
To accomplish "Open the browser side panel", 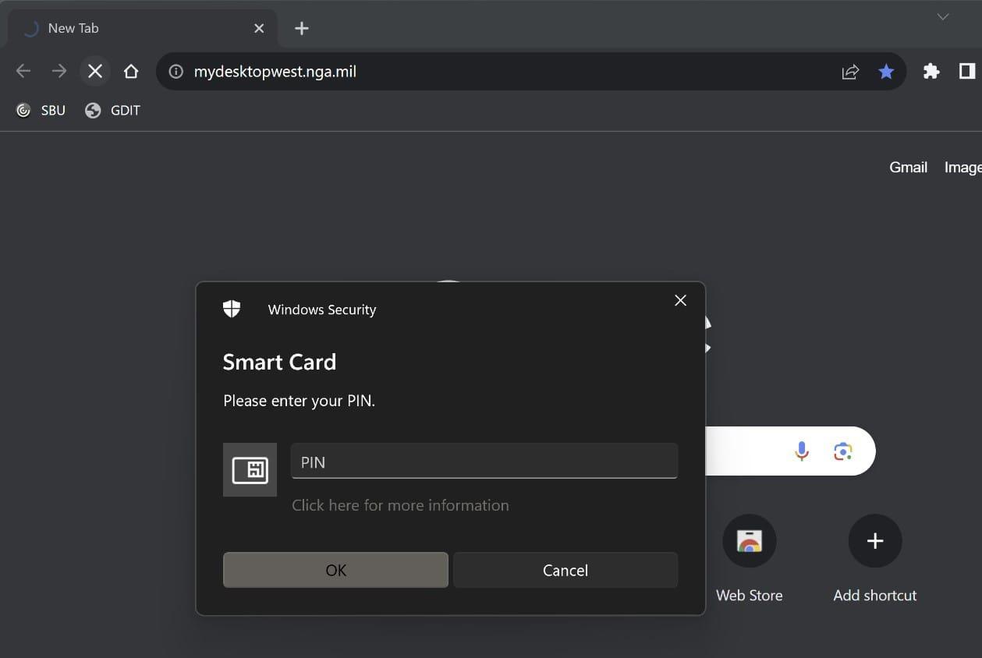I will tap(966, 72).
